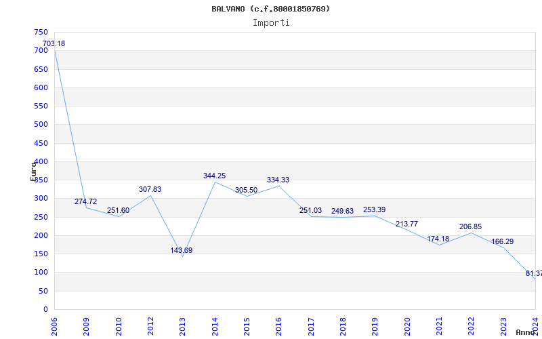The image size is (542, 339).
Task: Select the 2014 year tick label
Action: click(x=215, y=327)
